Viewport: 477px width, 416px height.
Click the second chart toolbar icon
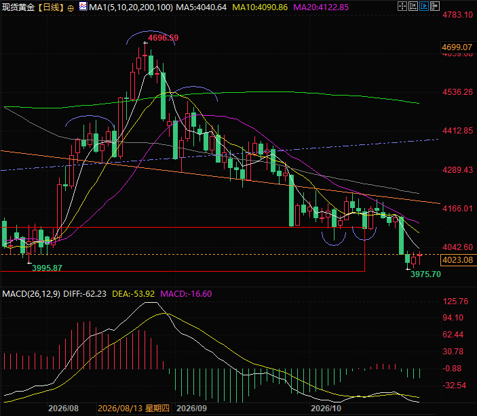413,6
